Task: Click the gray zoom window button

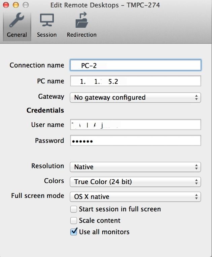Action: [x=26, y=5]
